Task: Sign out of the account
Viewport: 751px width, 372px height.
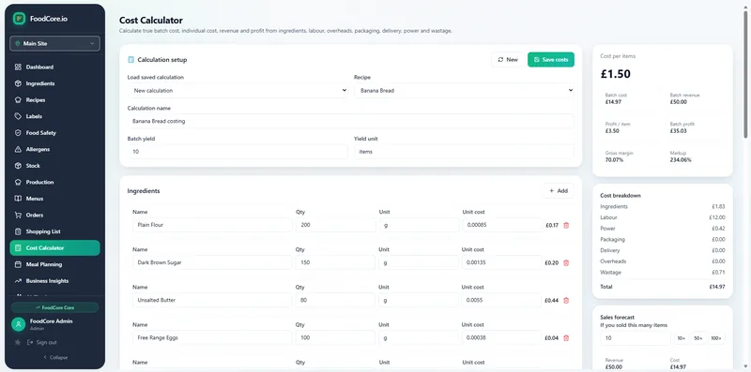Action: coord(41,342)
